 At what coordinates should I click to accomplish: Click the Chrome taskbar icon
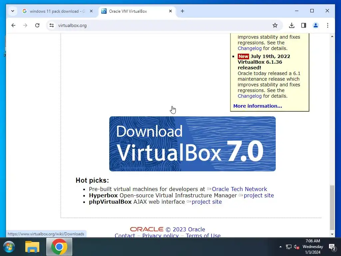pyautogui.click(x=59, y=247)
